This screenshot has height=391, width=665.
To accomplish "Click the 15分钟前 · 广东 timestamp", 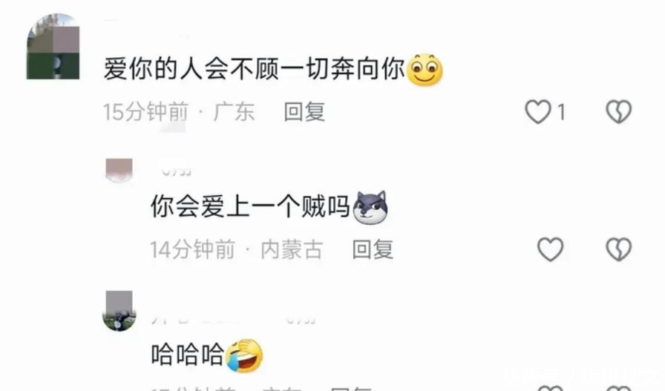I will click(x=179, y=112).
